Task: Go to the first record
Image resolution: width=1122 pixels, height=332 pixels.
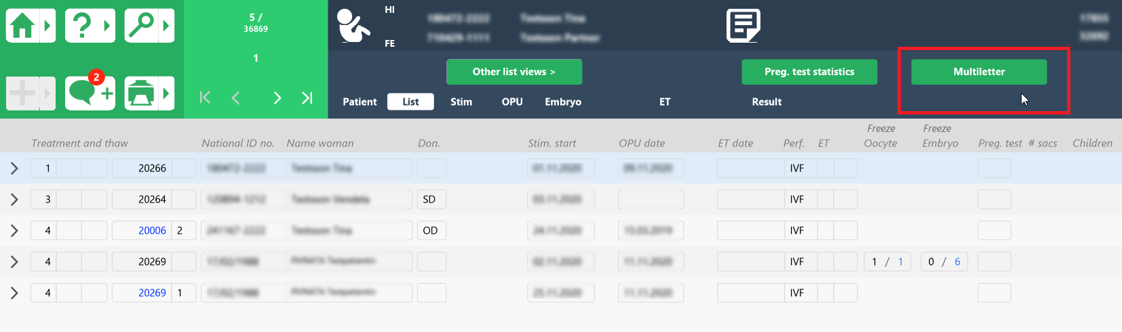Action: point(205,98)
